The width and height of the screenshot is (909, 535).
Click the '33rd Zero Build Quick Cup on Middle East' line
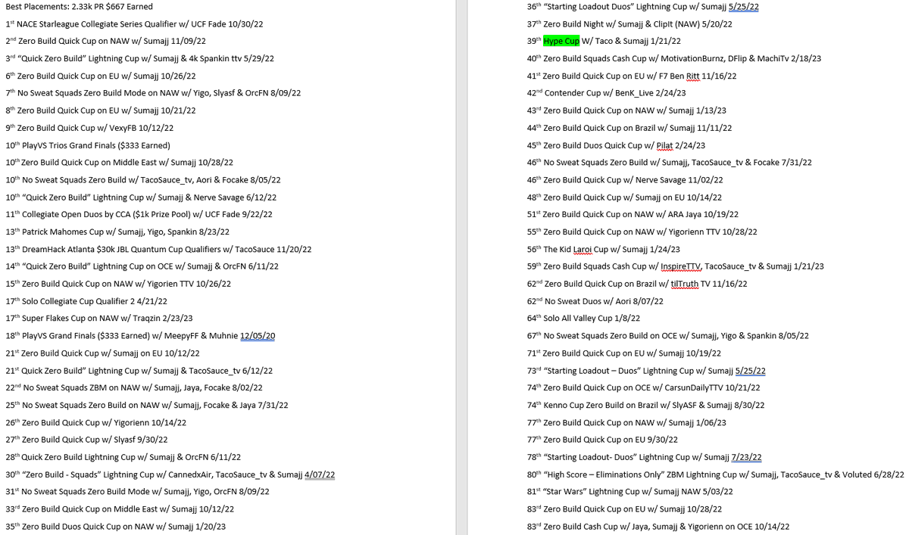tap(120, 510)
